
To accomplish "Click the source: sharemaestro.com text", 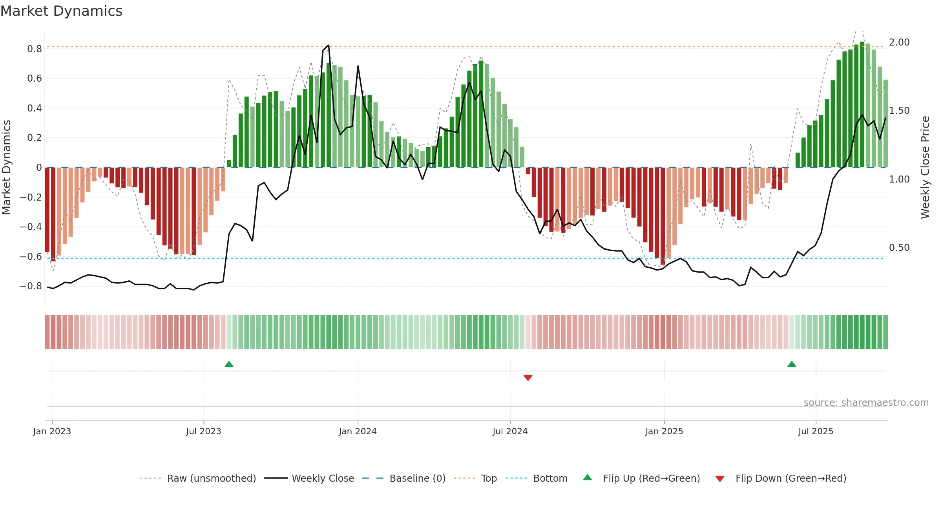I will (x=866, y=402).
